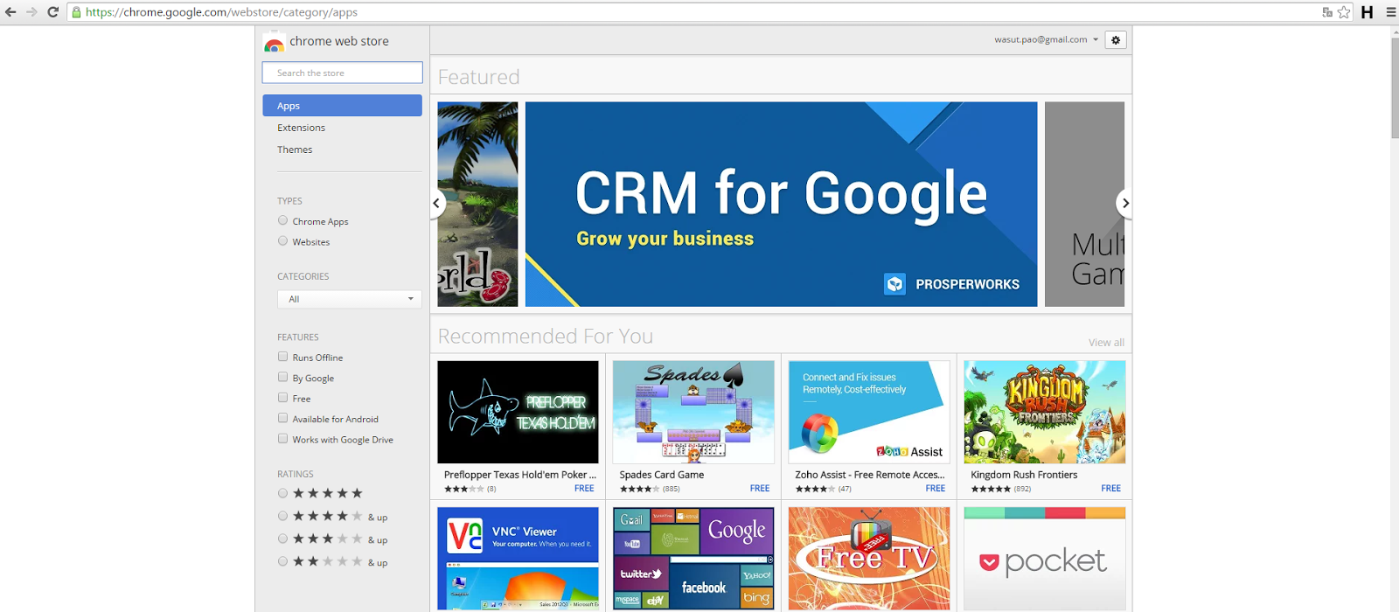1399x612 pixels.
Task: Click FREE on Preflopper Texas Hold'em Poker
Action: coord(584,489)
